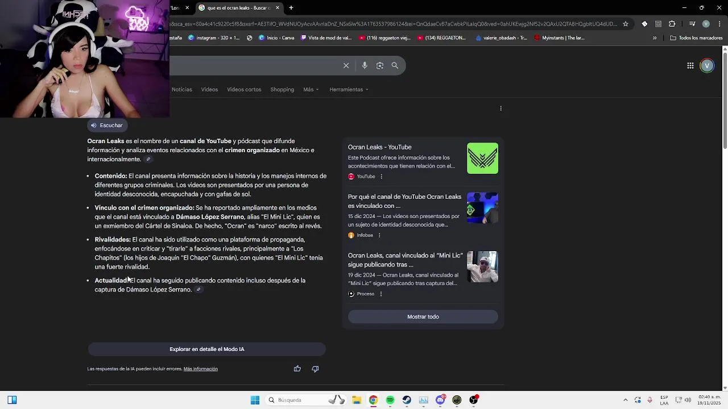Open the 'instagram - 320 × 1...' bookmark

[x=215, y=38]
